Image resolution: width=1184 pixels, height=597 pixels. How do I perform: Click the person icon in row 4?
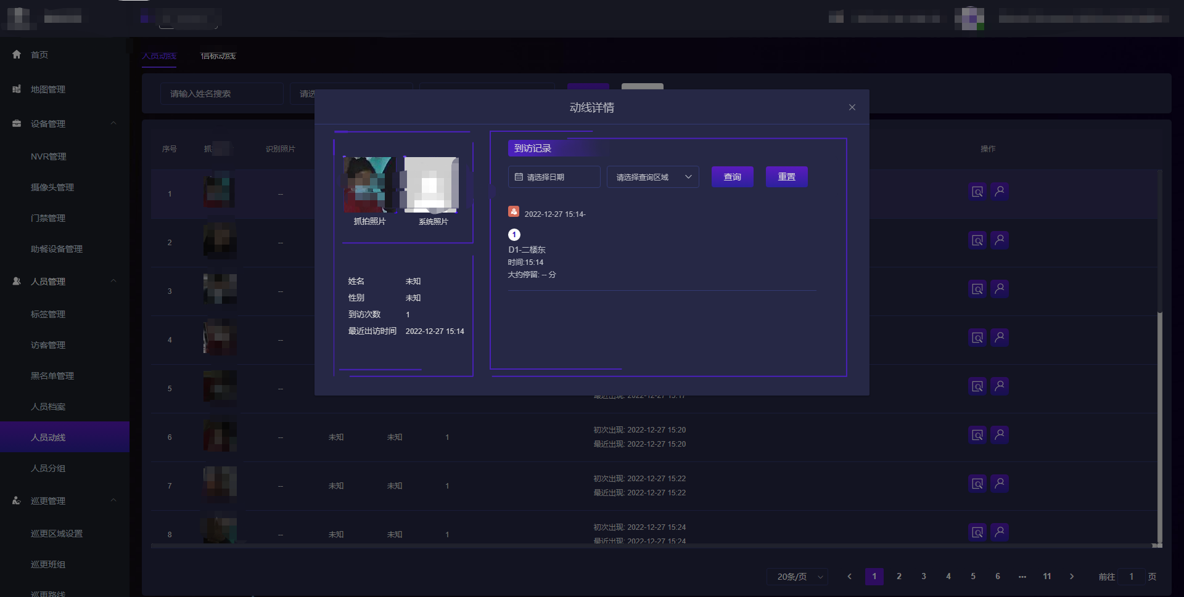coord(1000,337)
